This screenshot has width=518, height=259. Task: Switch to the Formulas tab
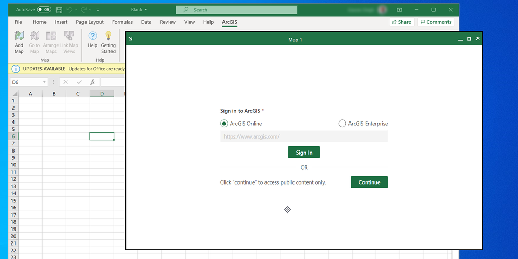click(x=122, y=22)
